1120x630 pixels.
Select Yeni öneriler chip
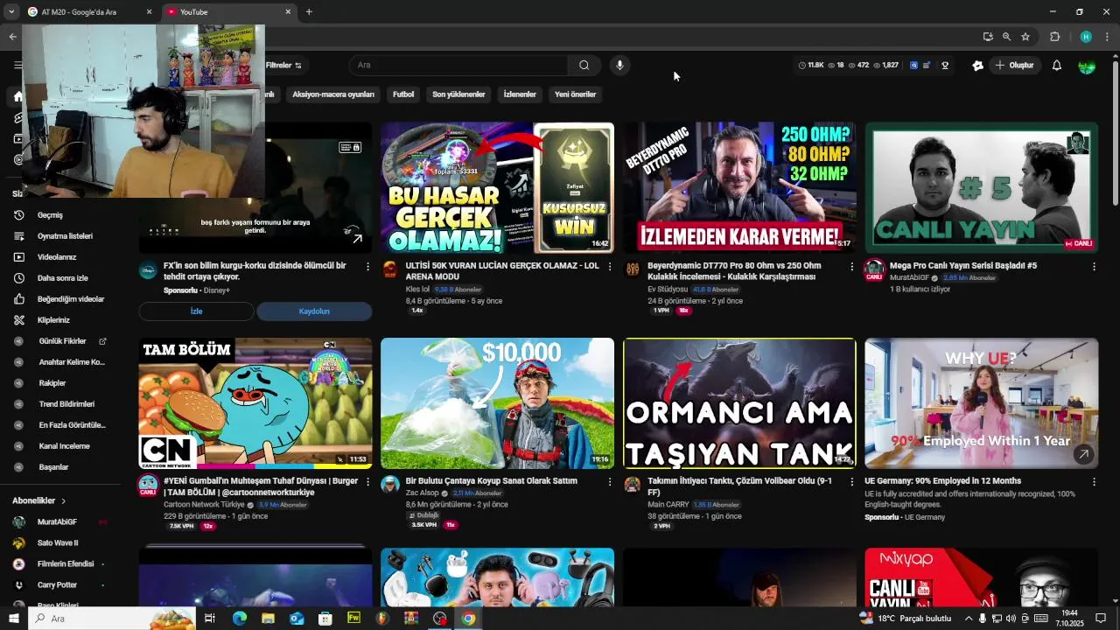pyautogui.click(x=575, y=94)
